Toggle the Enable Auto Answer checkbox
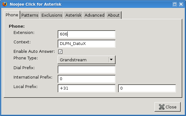The image size is (186, 116). [60, 52]
